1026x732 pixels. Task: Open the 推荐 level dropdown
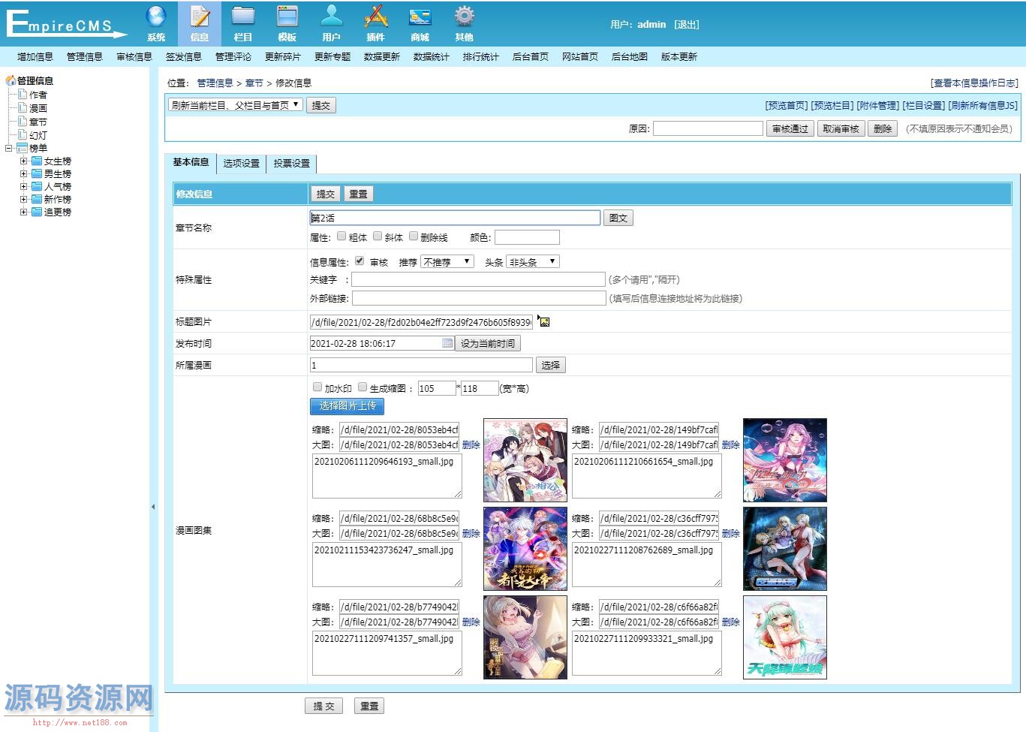pos(447,262)
